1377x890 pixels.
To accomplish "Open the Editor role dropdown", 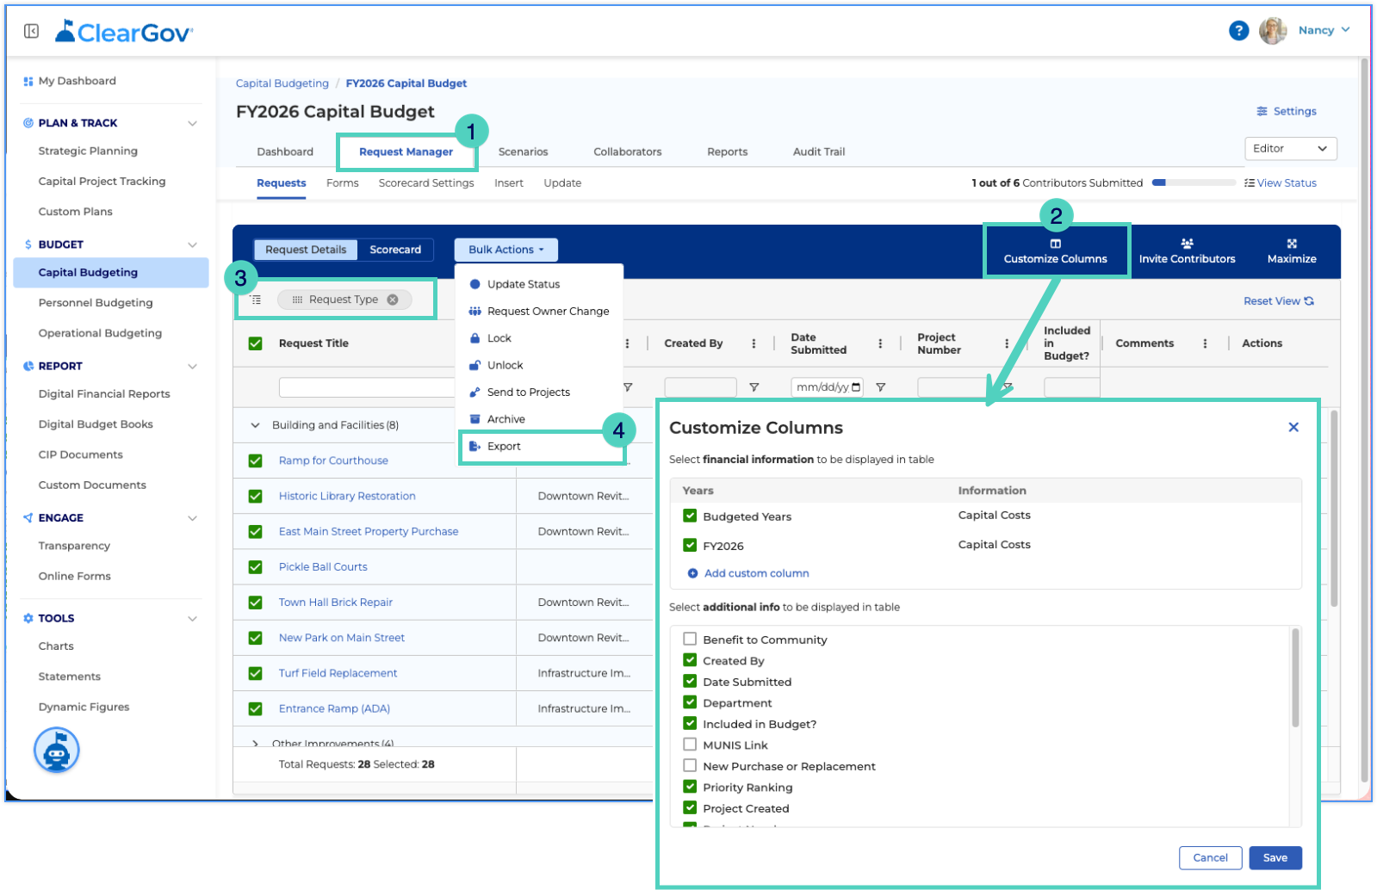I will click(x=1291, y=149).
